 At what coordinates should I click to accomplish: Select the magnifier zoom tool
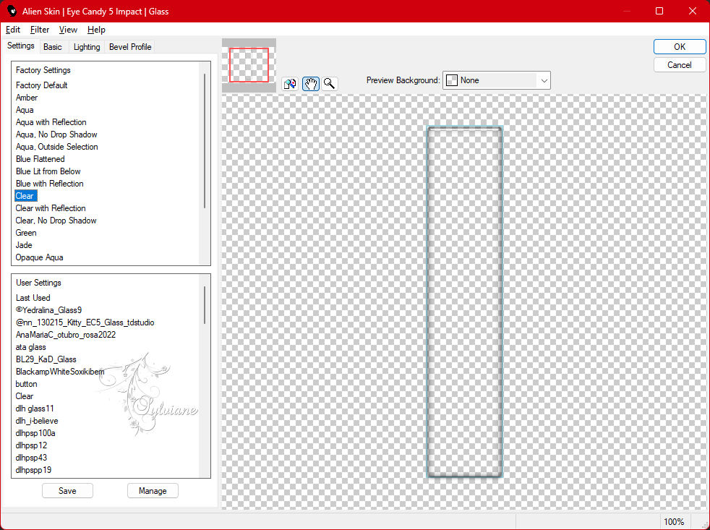330,84
